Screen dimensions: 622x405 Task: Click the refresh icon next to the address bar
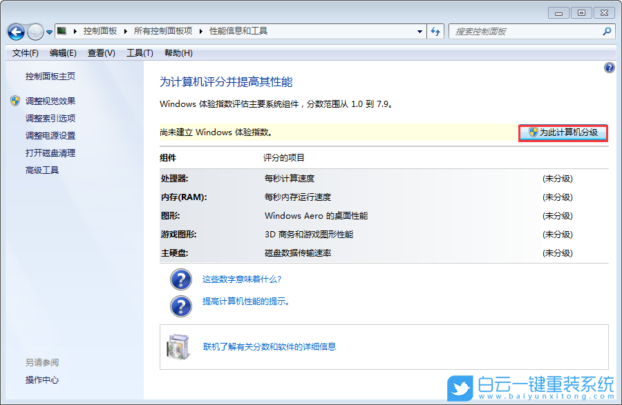pyautogui.click(x=435, y=31)
